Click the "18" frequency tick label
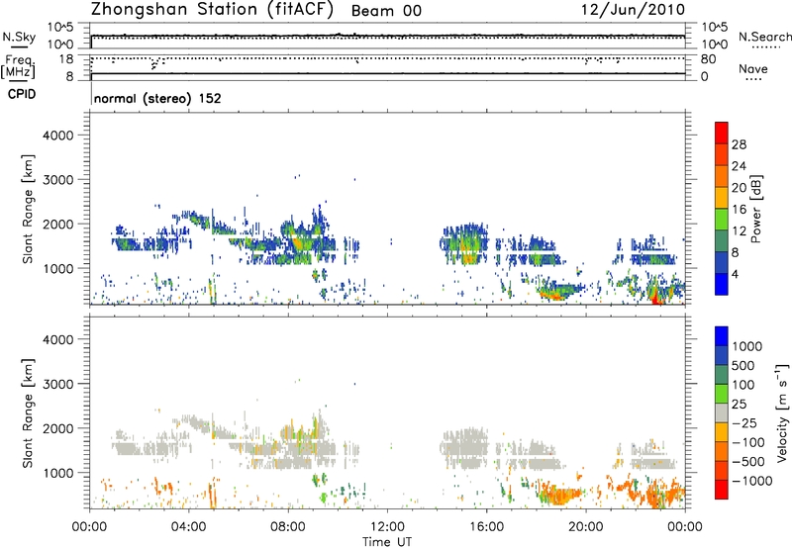The image size is (792, 548). pos(66,59)
